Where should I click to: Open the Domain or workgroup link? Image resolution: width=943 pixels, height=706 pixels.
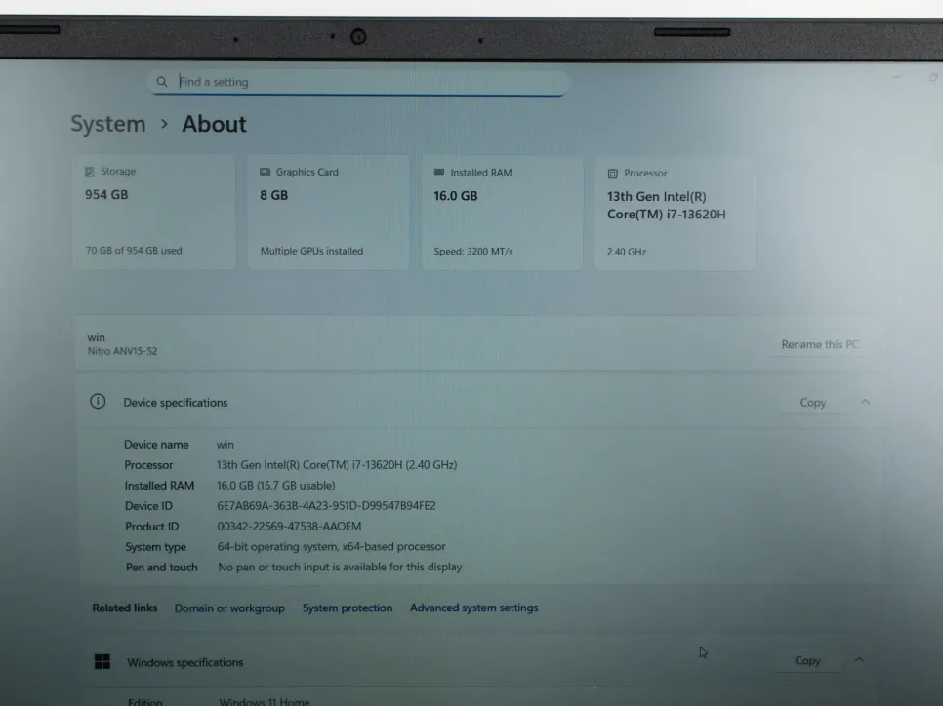point(229,608)
